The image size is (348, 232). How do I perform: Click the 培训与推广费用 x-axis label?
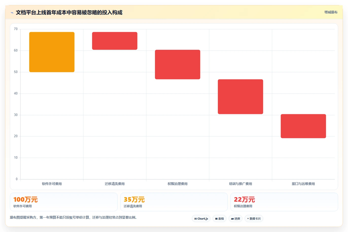pyautogui.click(x=240, y=184)
